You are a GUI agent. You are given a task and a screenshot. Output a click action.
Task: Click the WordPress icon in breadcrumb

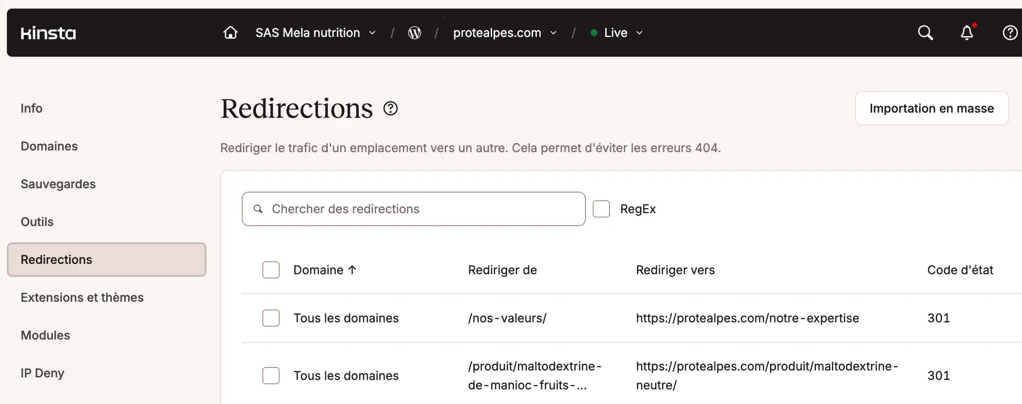click(415, 33)
